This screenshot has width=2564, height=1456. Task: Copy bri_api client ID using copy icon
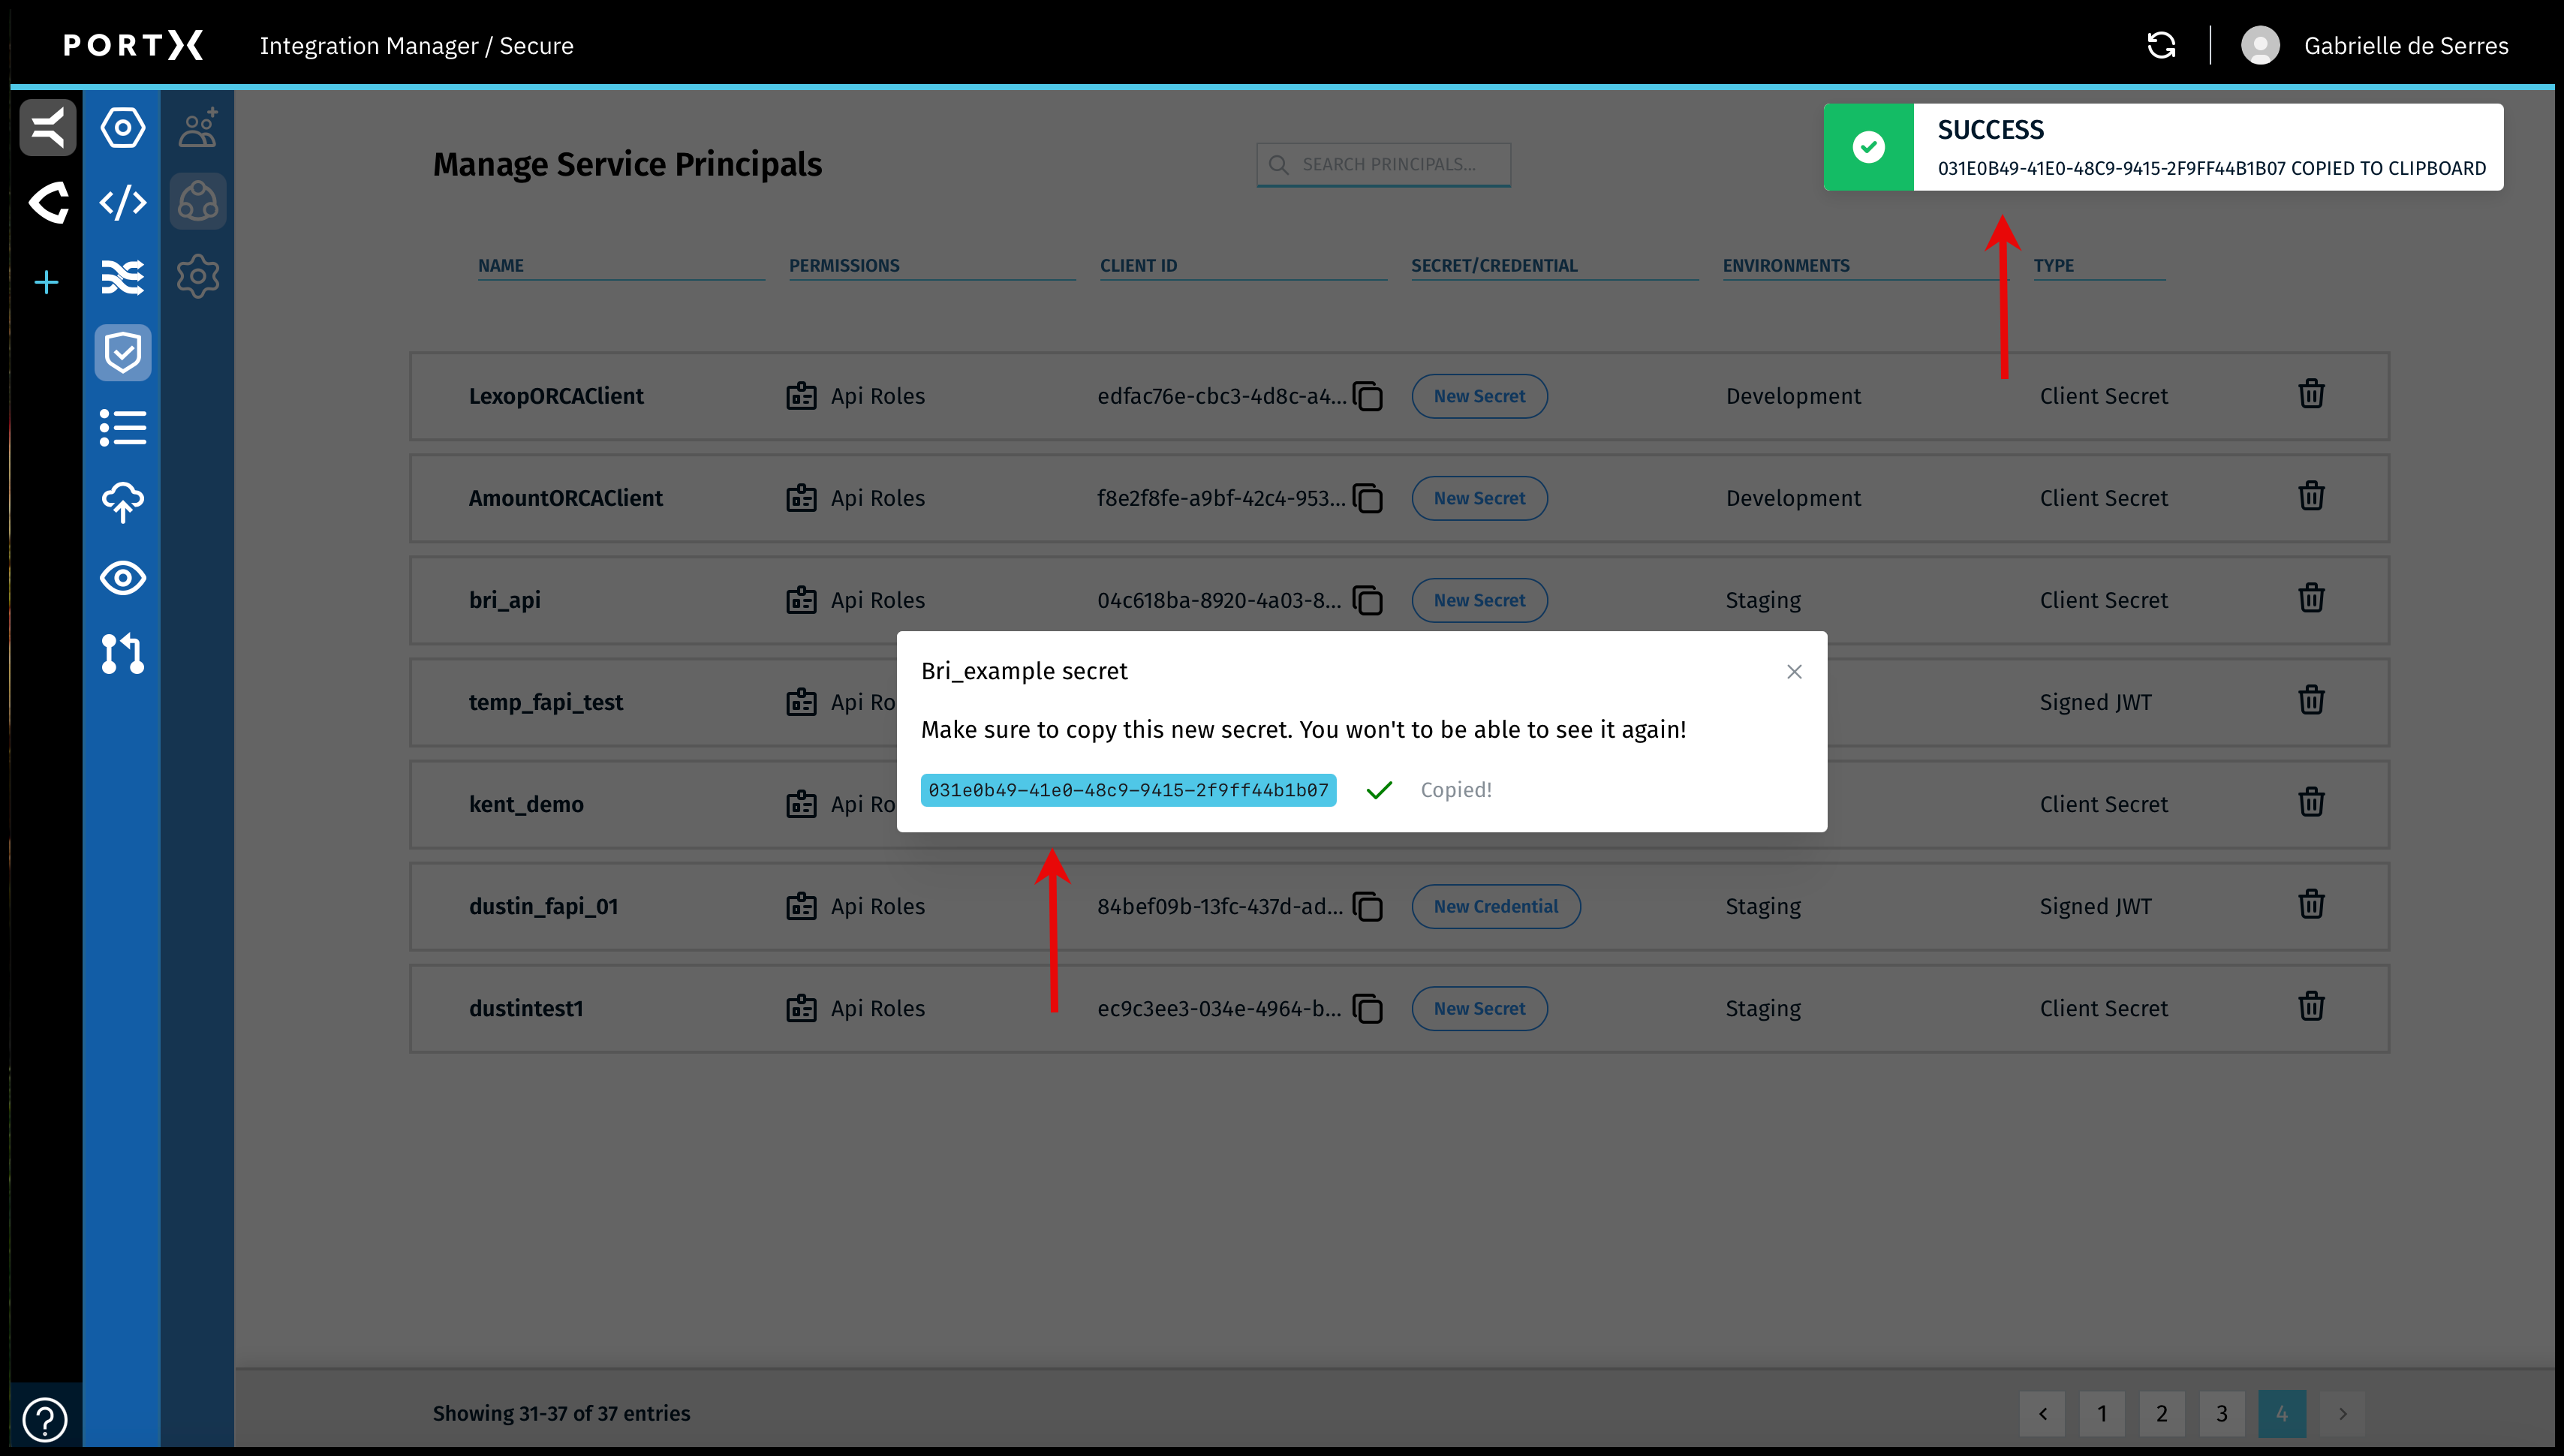point(1368,600)
